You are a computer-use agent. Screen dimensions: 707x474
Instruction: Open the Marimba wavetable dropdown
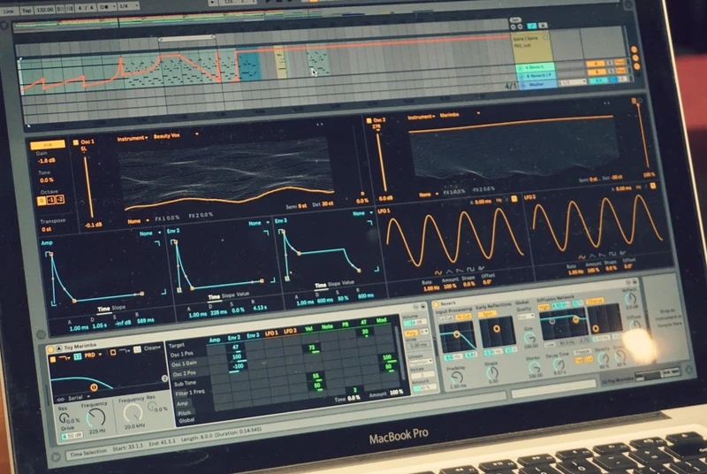click(459, 115)
